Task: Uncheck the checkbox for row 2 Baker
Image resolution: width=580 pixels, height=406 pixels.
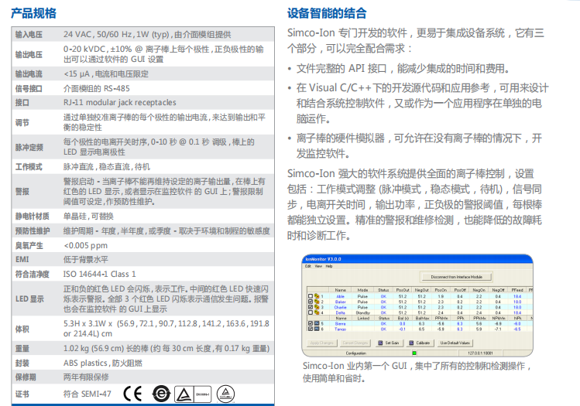Action: (311, 302)
